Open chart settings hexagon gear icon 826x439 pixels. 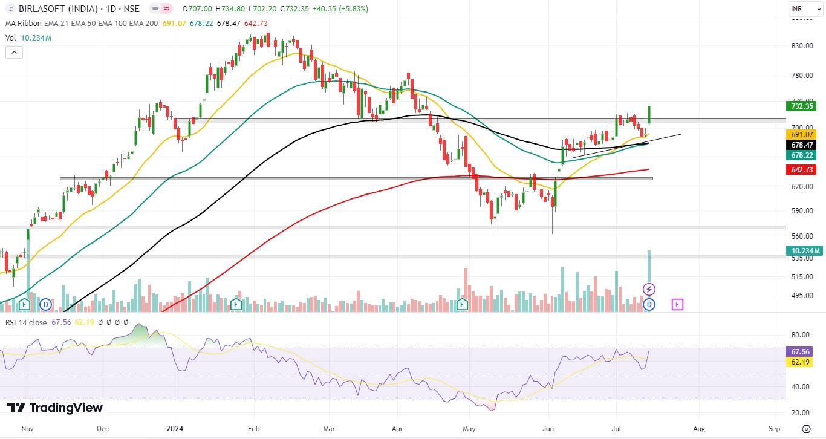(805, 428)
